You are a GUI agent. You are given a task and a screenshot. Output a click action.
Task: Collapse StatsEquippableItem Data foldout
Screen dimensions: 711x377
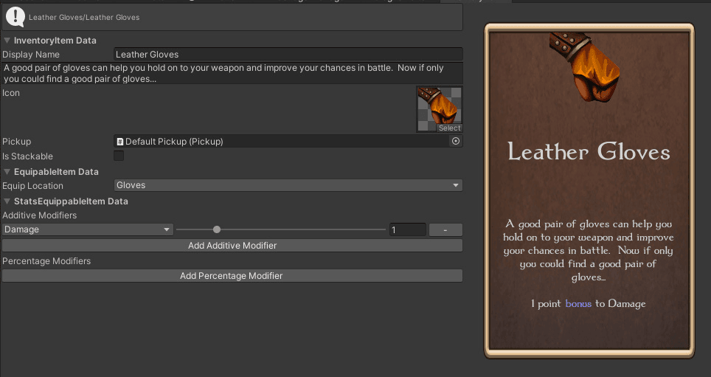point(7,201)
